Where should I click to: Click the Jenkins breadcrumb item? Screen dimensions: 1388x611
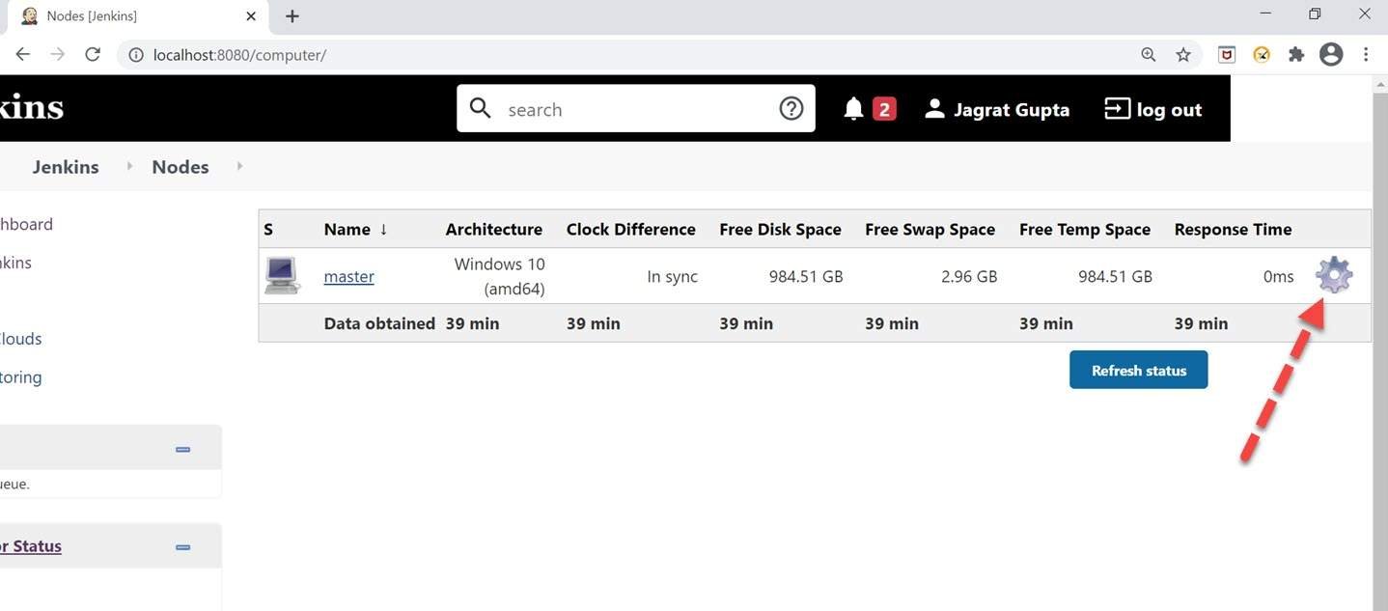click(66, 167)
